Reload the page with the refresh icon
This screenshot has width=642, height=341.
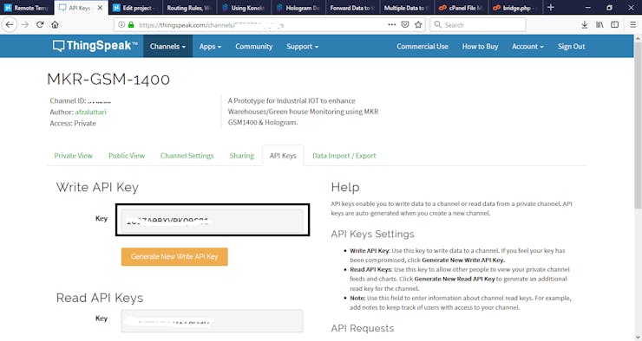40,24
